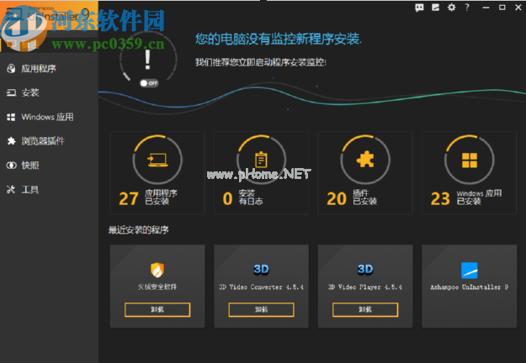Toggle the installation monitoring OFF switch
Image resolution: width=526 pixels, height=363 pixels.
tap(149, 83)
